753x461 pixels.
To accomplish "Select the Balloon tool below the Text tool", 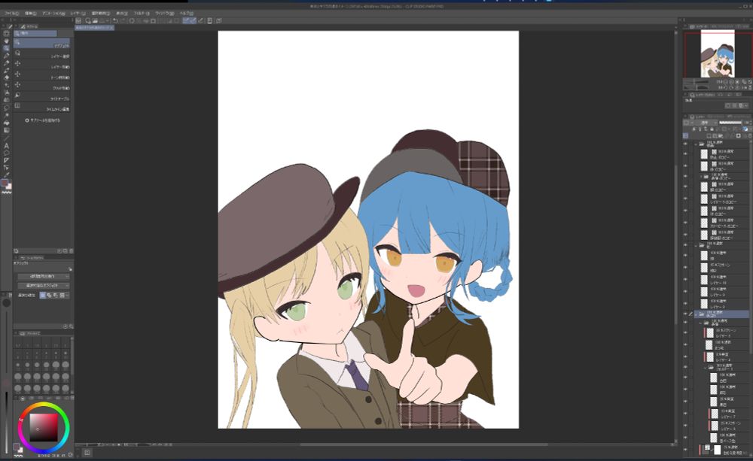I will [6, 153].
